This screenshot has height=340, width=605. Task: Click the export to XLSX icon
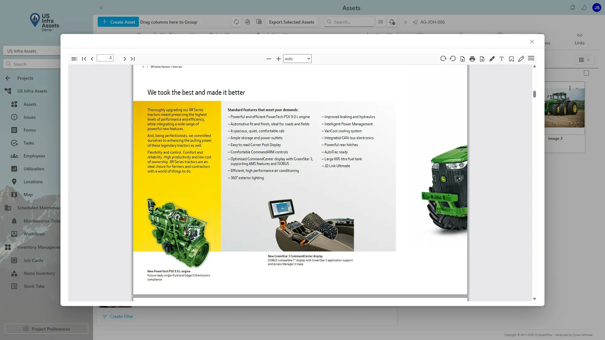point(248,22)
